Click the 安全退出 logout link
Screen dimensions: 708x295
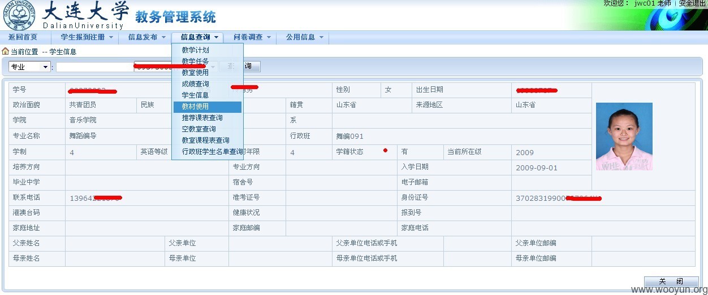click(x=692, y=3)
